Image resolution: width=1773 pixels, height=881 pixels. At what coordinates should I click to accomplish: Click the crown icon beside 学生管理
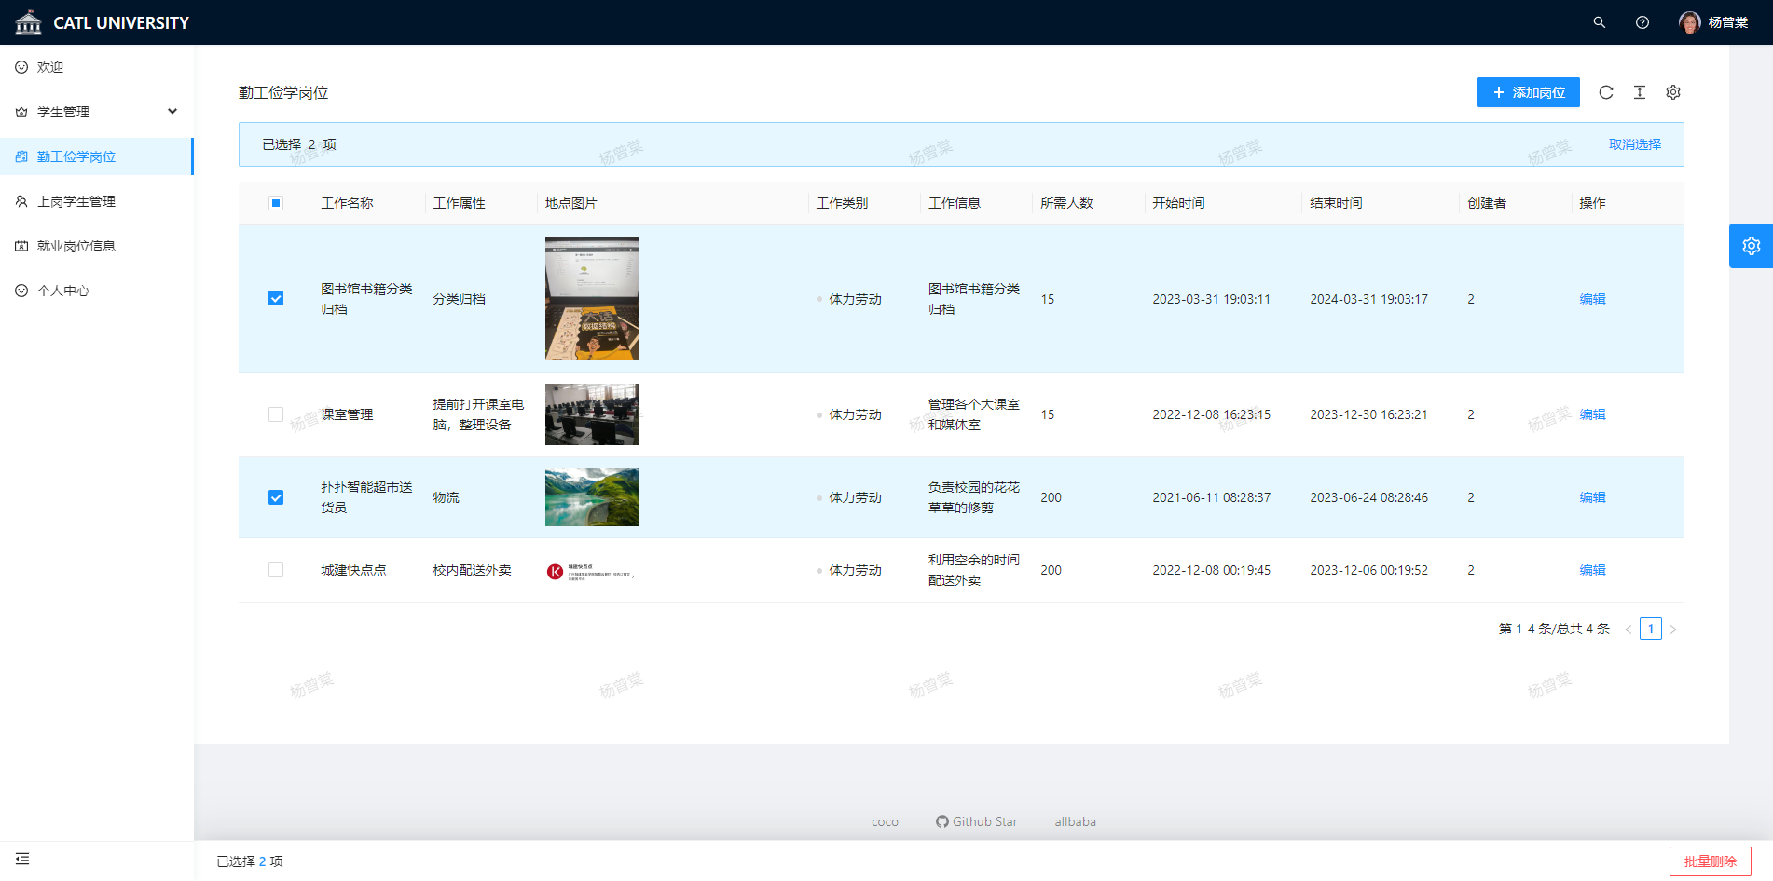[x=21, y=112]
